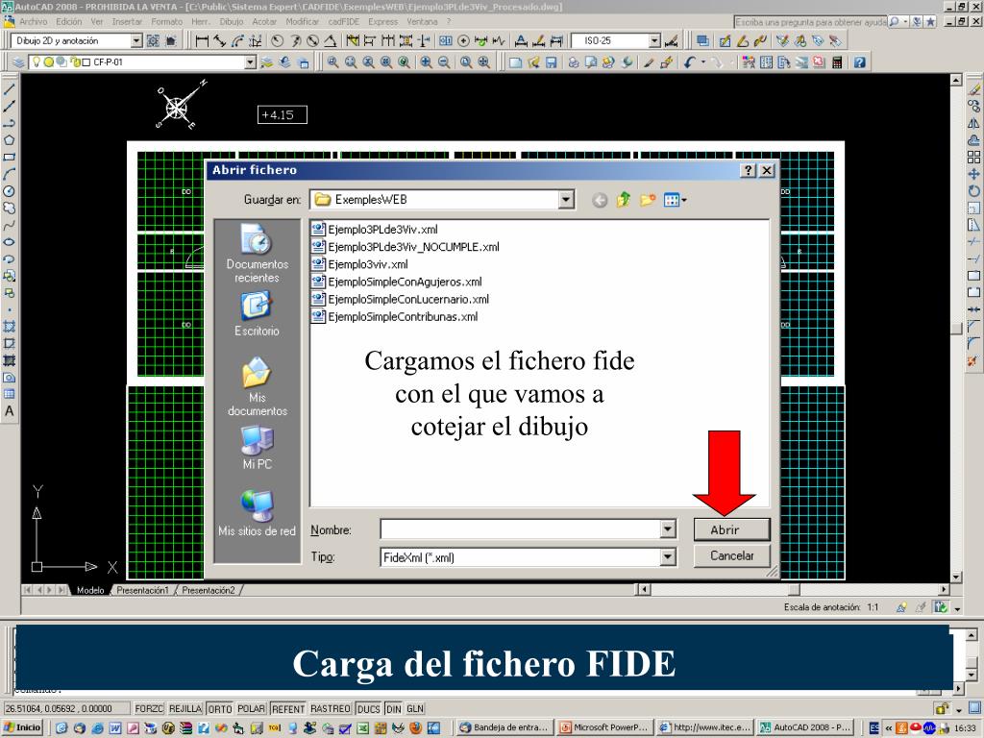Click the Help question mark icon

point(860,62)
